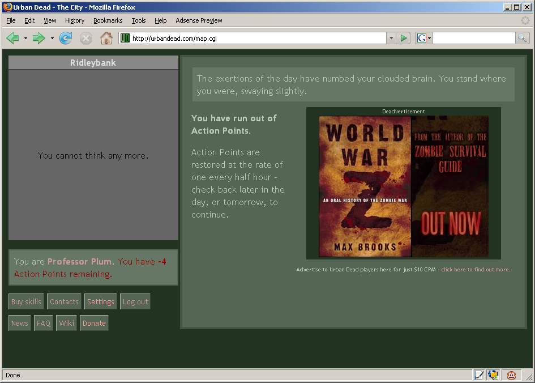Go to the Home page icon
This screenshot has height=383, width=535.
pyautogui.click(x=106, y=38)
